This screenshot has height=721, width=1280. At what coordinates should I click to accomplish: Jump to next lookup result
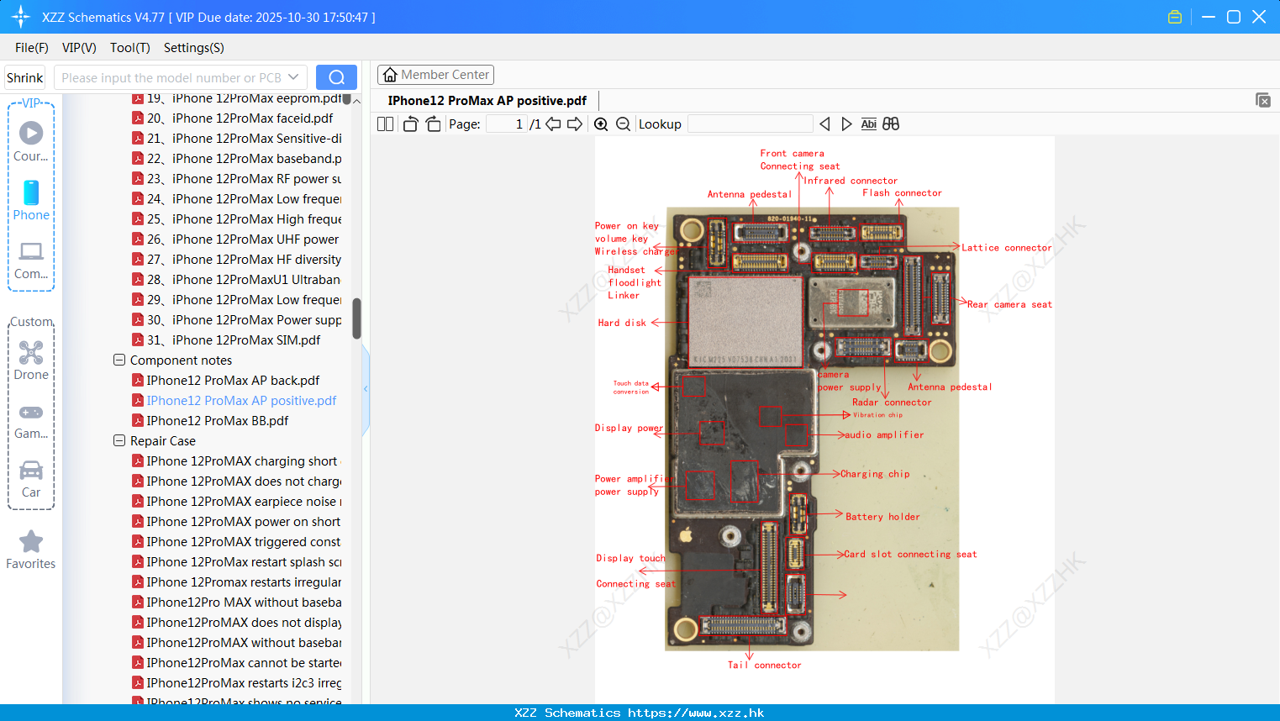click(x=846, y=124)
